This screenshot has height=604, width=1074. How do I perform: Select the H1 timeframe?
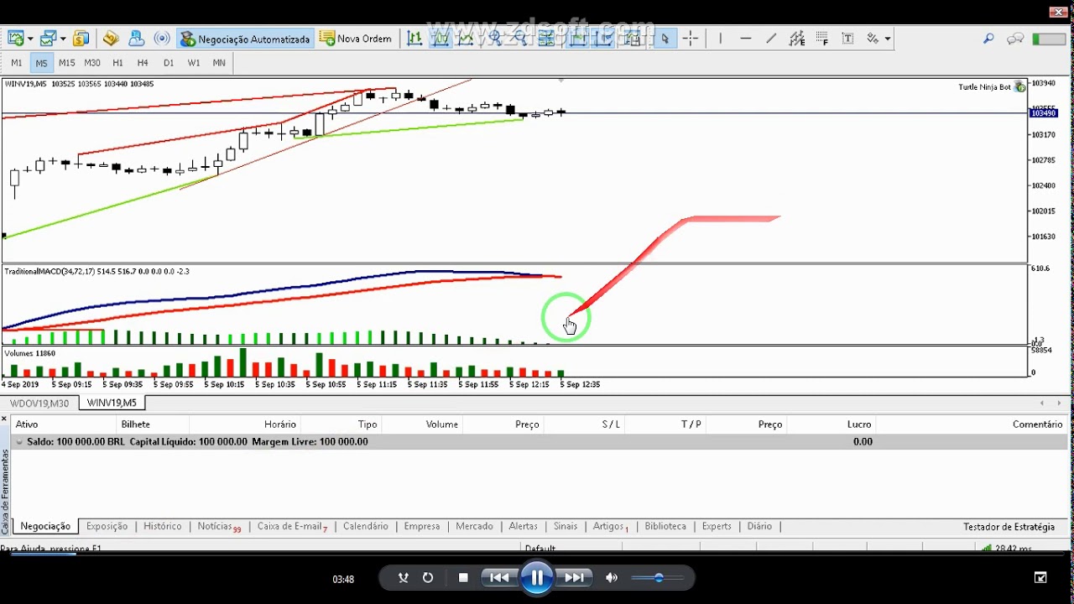[117, 63]
